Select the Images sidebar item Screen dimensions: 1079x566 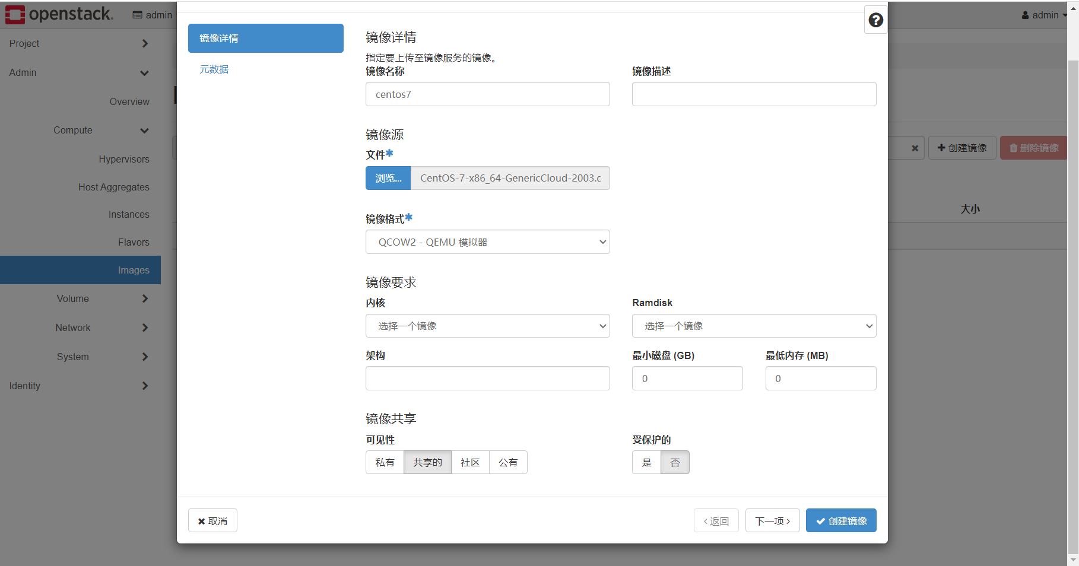point(80,270)
